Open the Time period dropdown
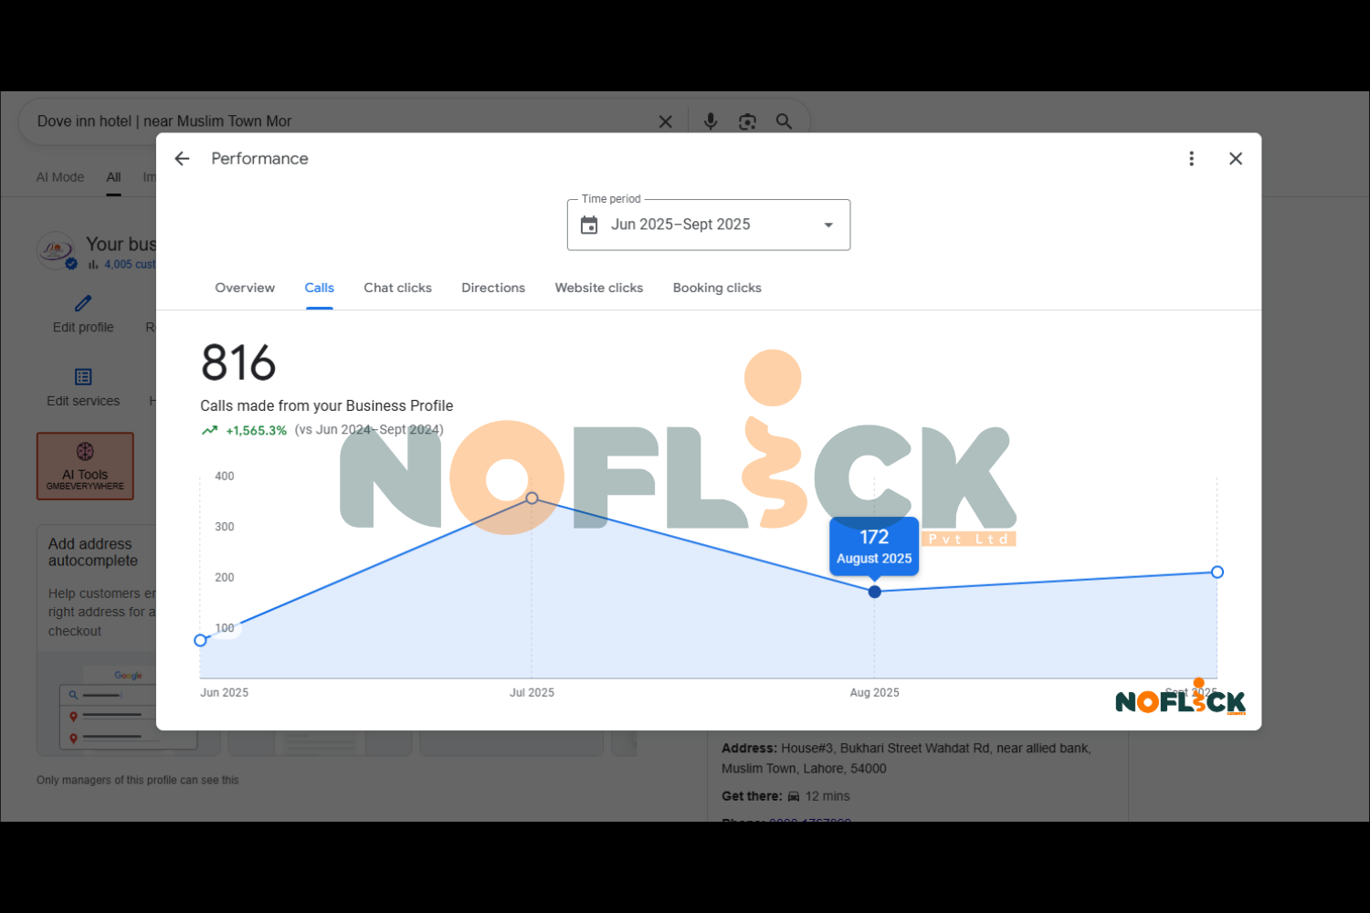The image size is (1370, 913). pyautogui.click(x=709, y=225)
